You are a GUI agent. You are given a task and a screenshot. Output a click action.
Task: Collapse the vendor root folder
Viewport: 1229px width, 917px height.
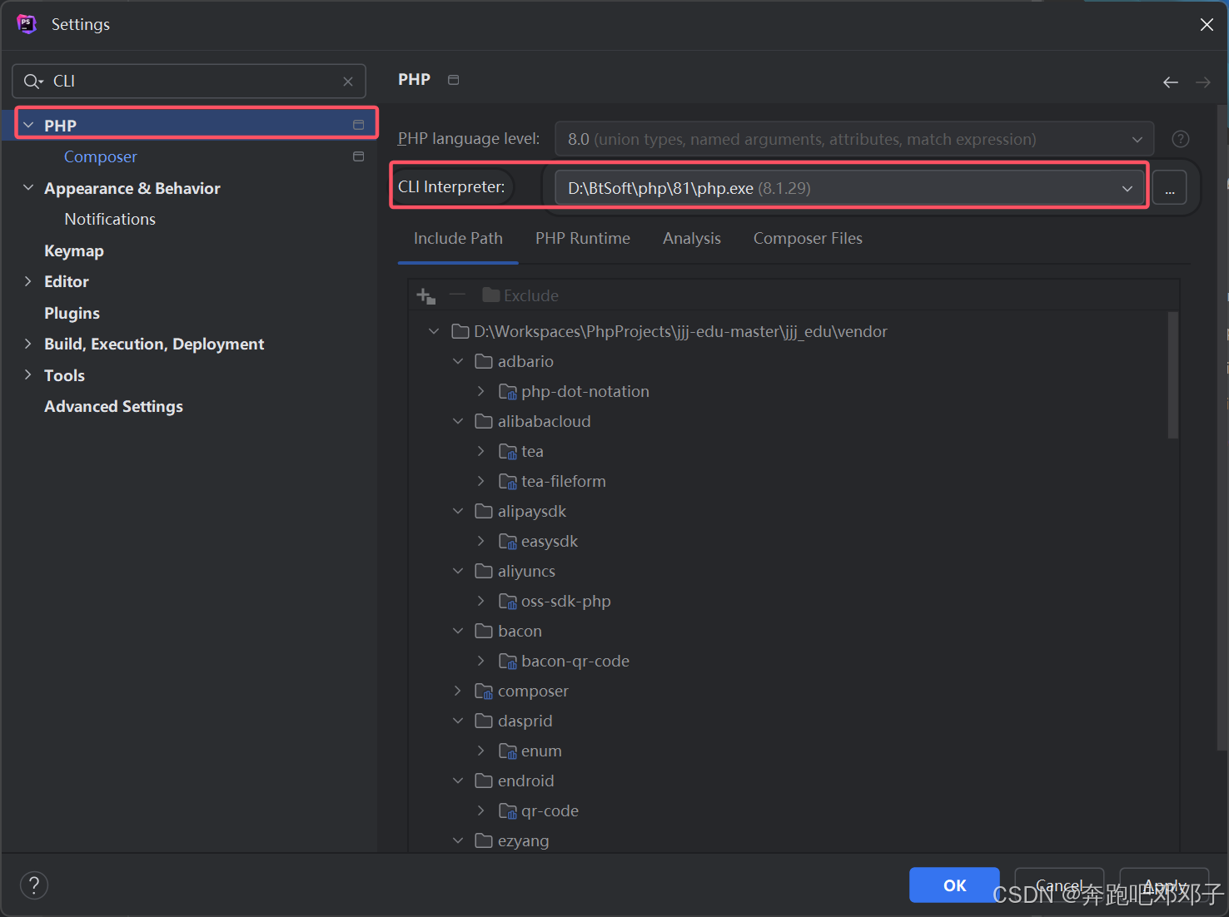coord(434,331)
